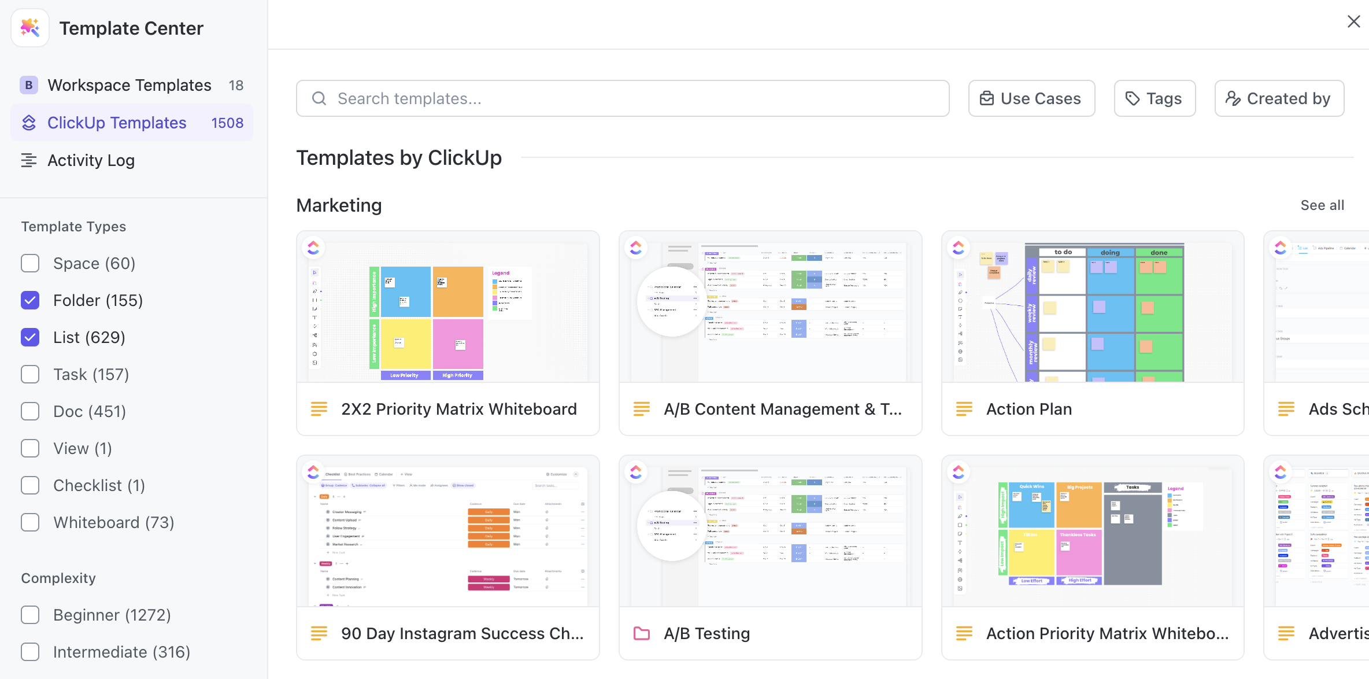Enable the Whiteboard template type checkbox
The width and height of the screenshot is (1369, 679).
click(x=30, y=522)
